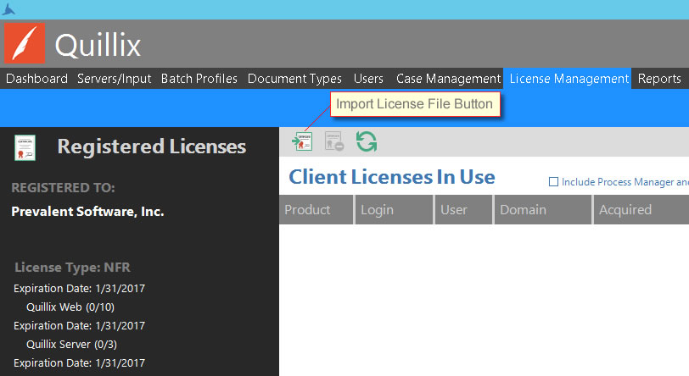
Task: Select Quillix Server (0/3) license entry
Action: 71,345
